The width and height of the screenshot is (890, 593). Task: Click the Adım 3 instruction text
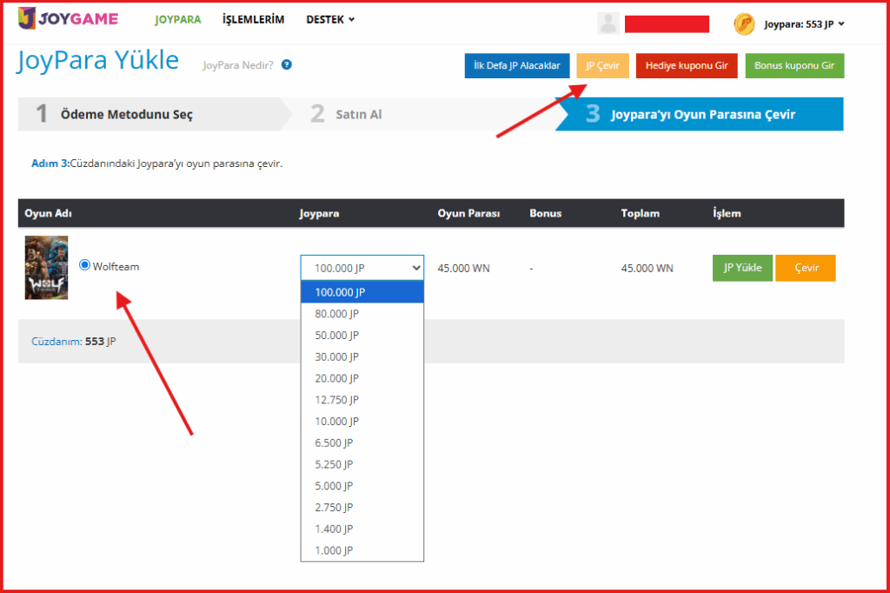pyautogui.click(x=156, y=163)
